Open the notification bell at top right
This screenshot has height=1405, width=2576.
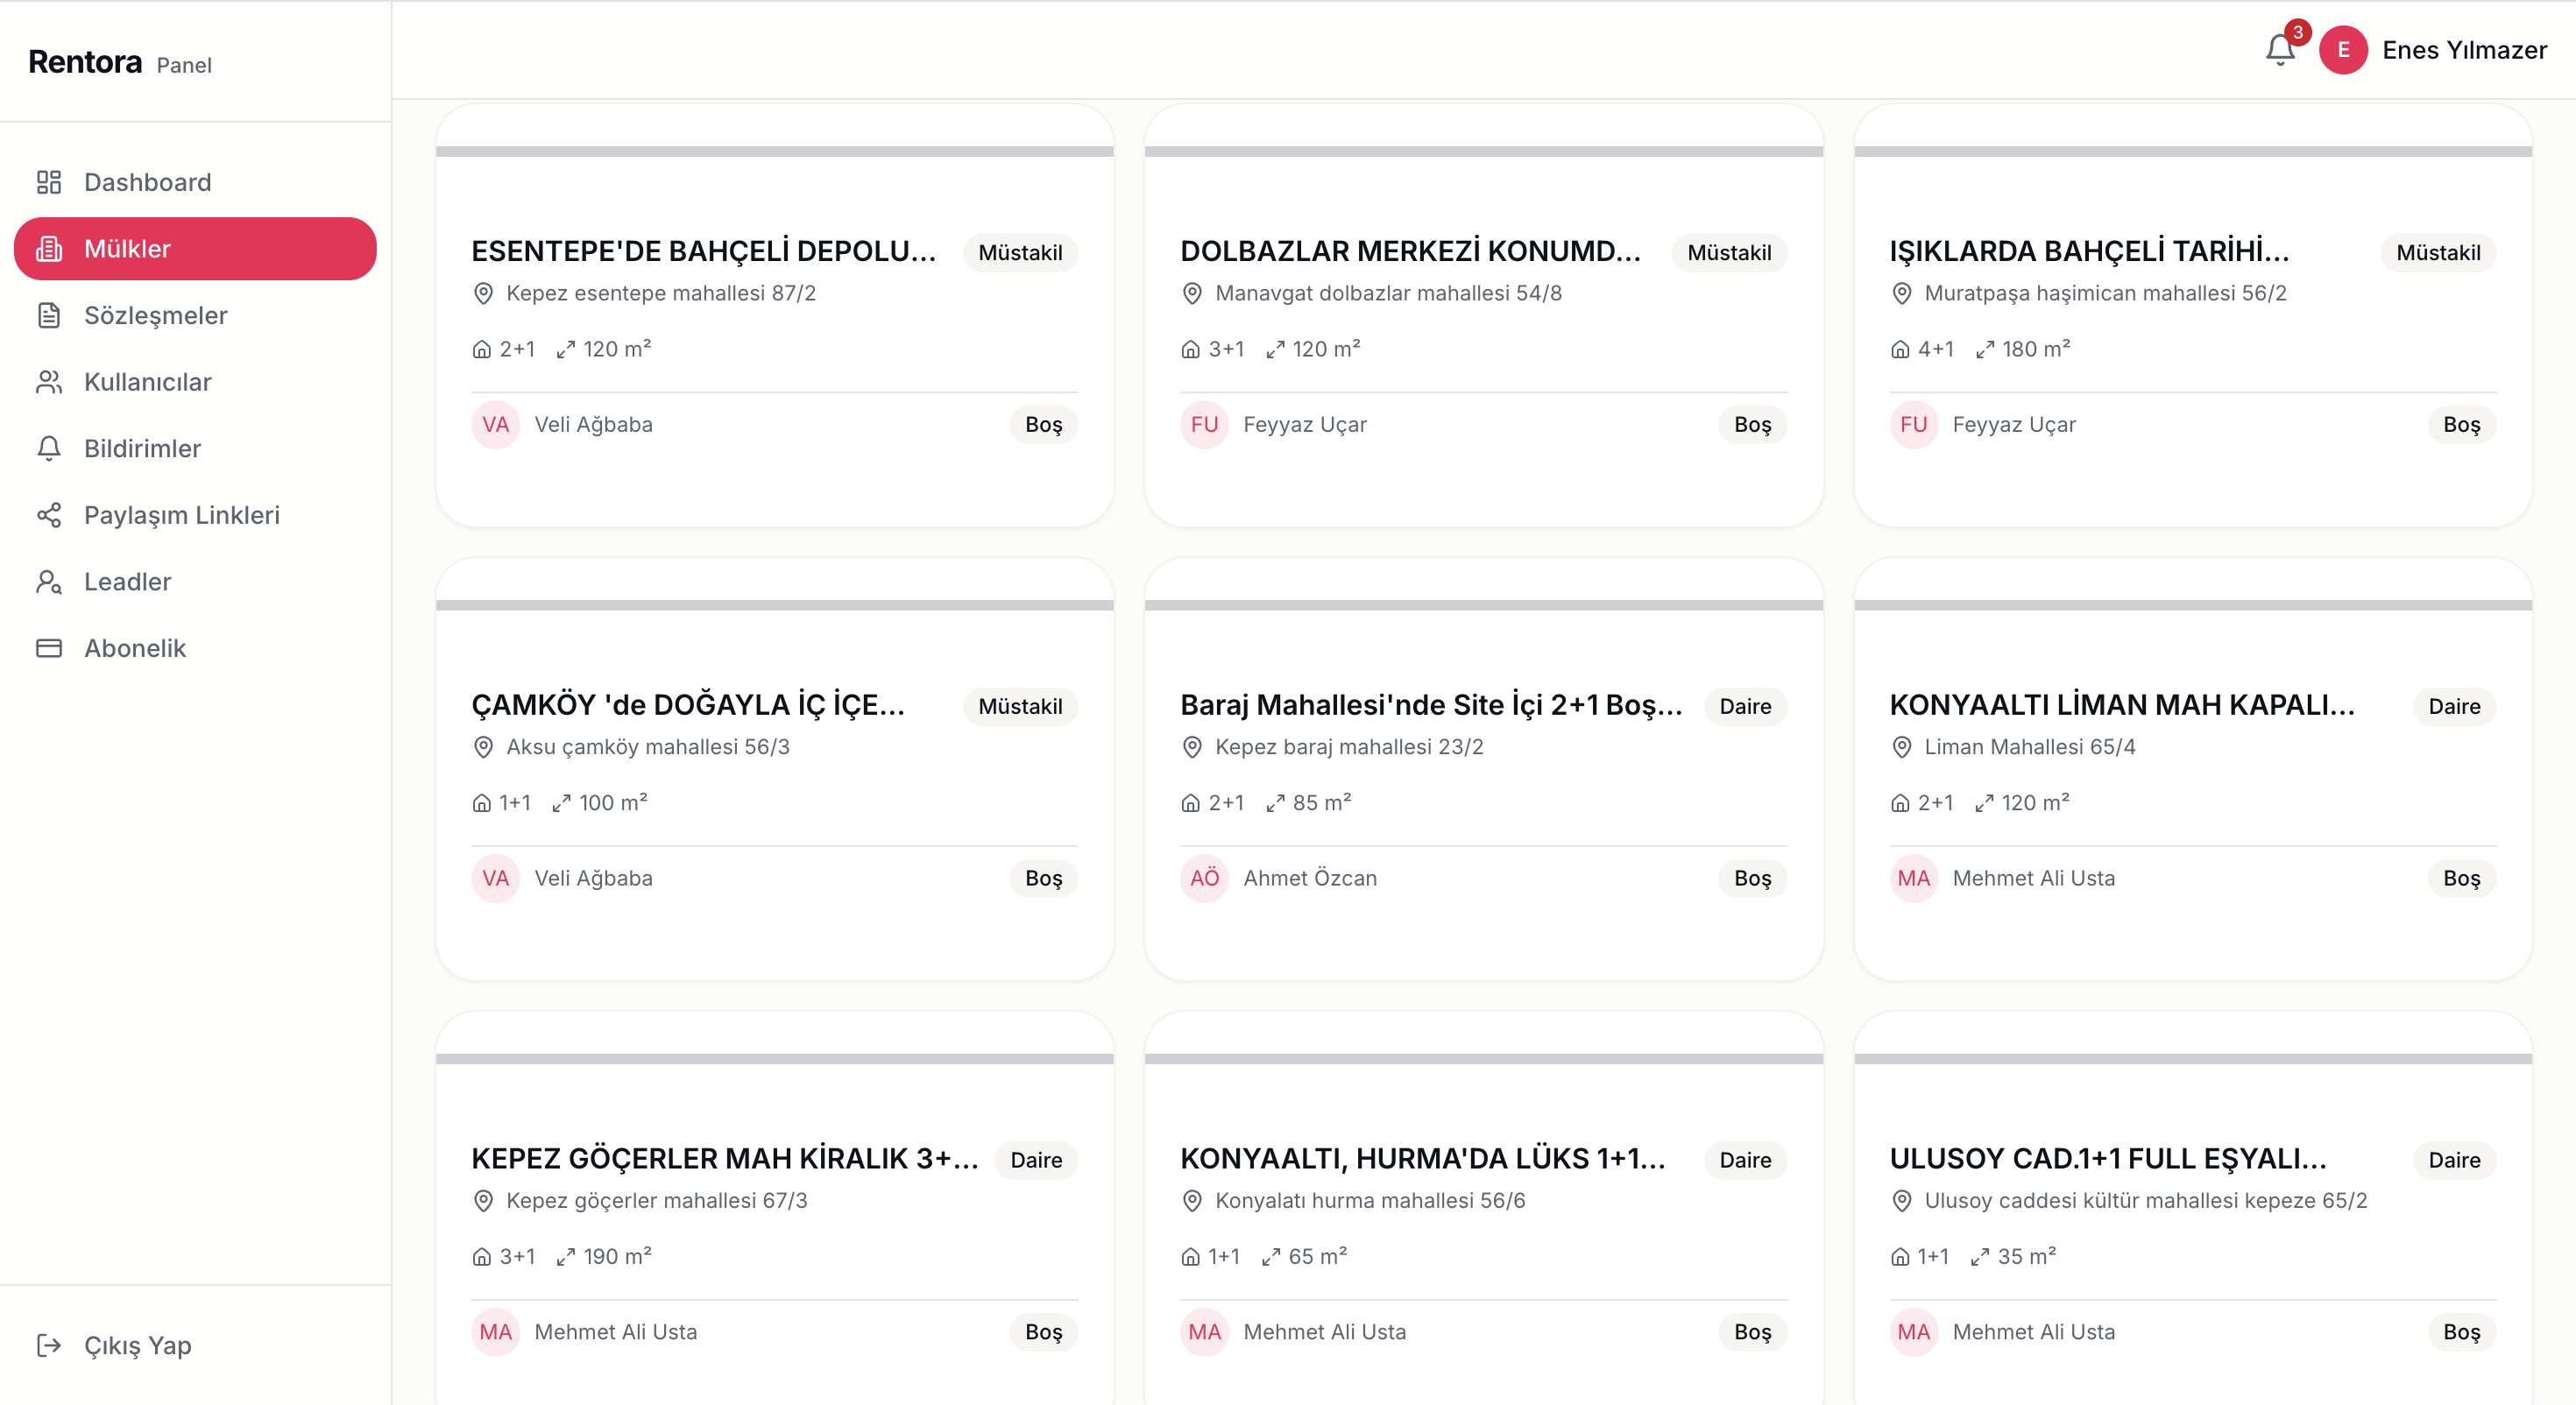point(2279,49)
